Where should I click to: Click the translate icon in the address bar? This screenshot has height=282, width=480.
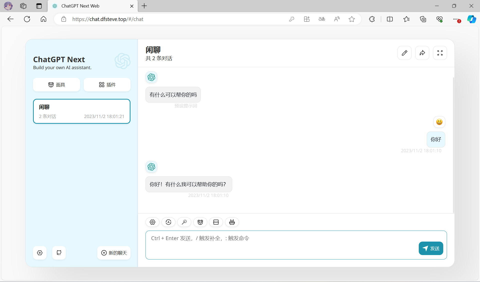pos(322,19)
